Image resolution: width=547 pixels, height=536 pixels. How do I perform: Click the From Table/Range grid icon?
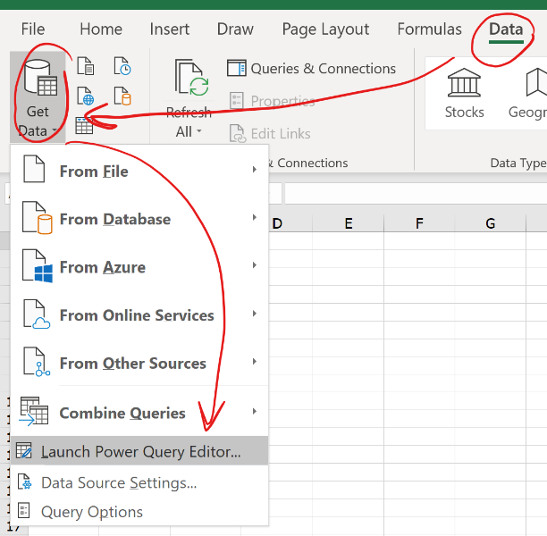point(84,126)
